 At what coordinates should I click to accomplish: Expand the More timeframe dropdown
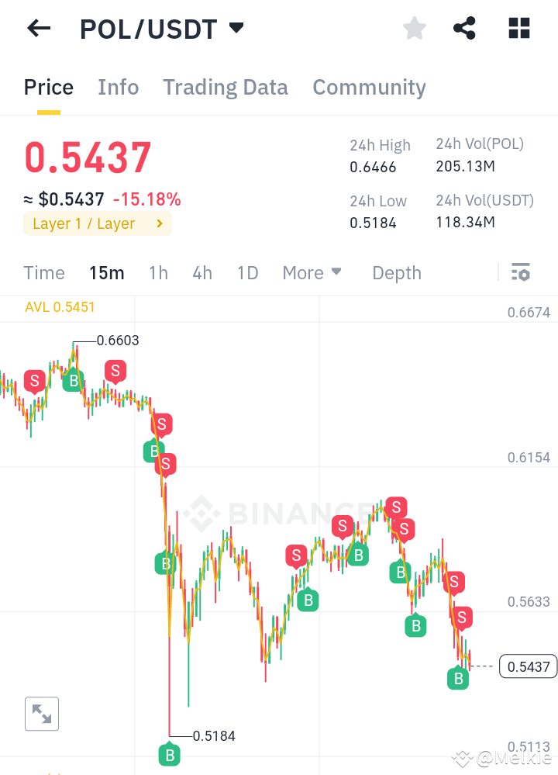tap(312, 272)
